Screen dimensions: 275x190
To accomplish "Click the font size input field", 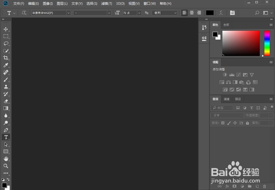I will [130, 13].
